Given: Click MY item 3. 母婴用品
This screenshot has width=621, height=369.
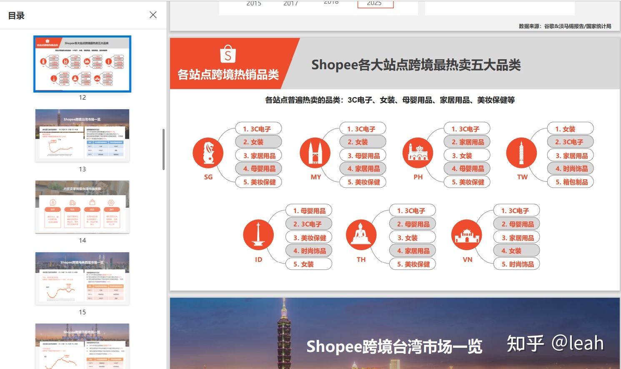Looking at the screenshot, I should coord(363,156).
